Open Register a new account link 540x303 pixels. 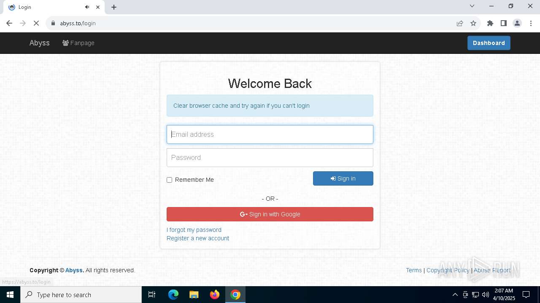tap(198, 238)
